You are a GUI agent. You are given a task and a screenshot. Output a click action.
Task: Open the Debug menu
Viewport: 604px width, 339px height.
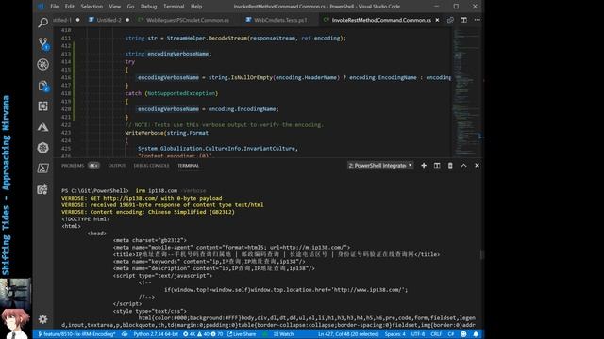(x=149, y=7)
